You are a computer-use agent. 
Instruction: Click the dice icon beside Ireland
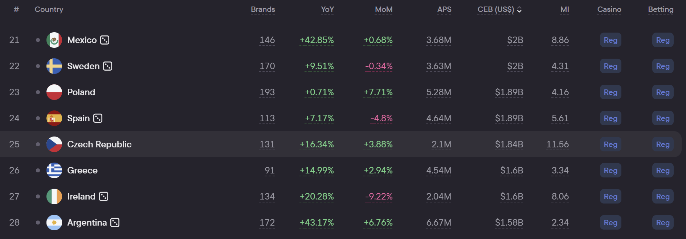pyautogui.click(x=103, y=196)
